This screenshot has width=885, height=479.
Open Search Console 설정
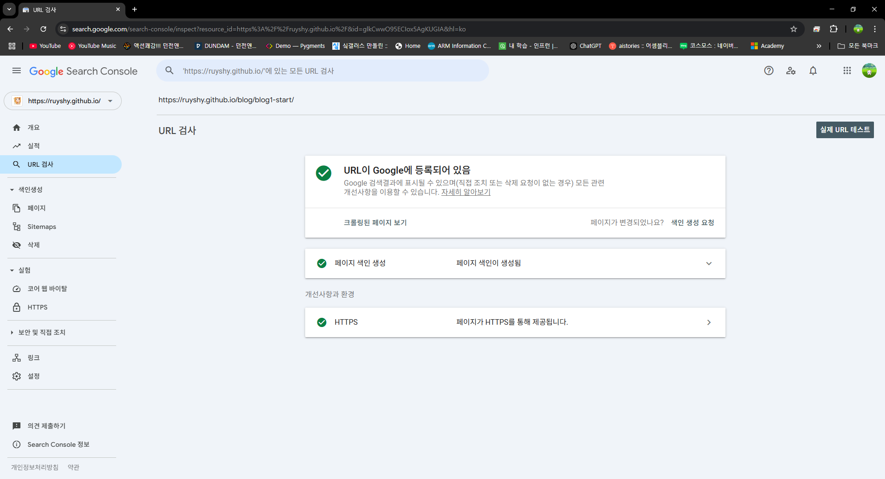coord(33,376)
